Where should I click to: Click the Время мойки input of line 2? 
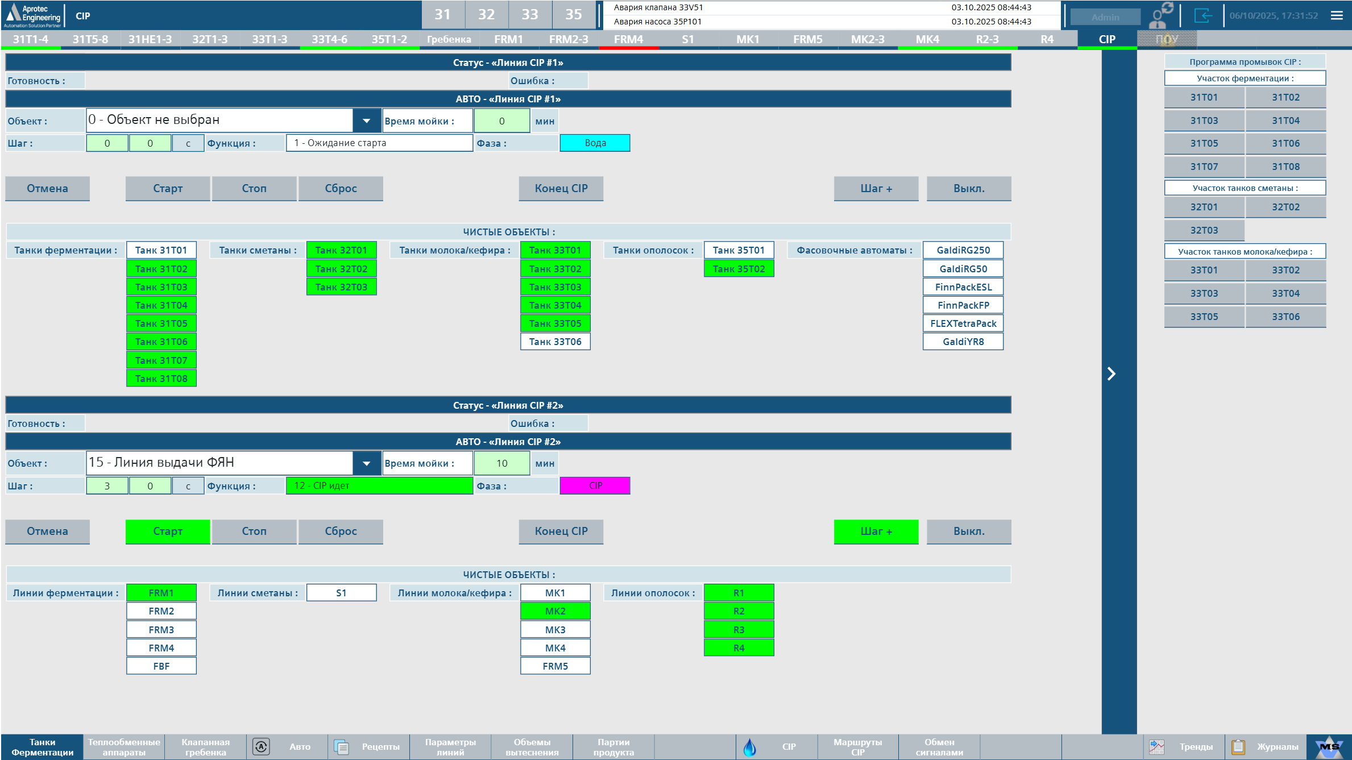coord(502,463)
